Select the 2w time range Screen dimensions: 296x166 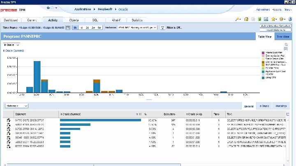tap(93, 28)
